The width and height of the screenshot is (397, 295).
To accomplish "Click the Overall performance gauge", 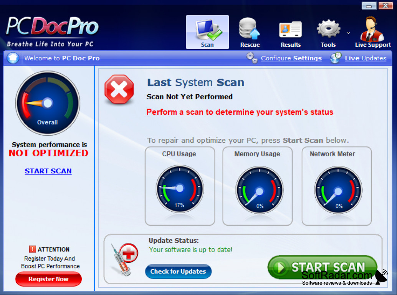I will [x=48, y=103].
